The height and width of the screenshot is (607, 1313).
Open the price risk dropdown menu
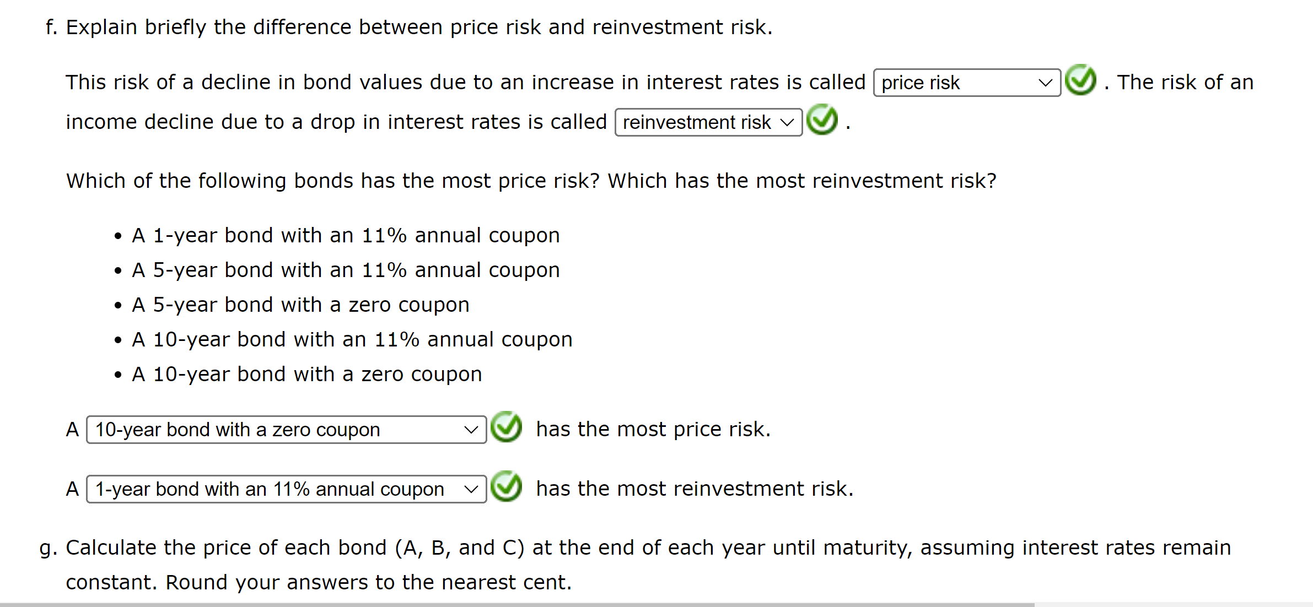pyautogui.click(x=965, y=83)
